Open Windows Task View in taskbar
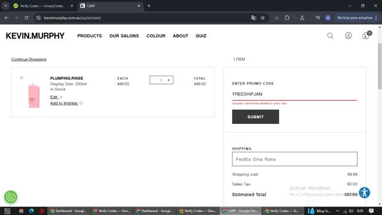Image resolution: width=382 pixels, height=215 pixels. 7,211
